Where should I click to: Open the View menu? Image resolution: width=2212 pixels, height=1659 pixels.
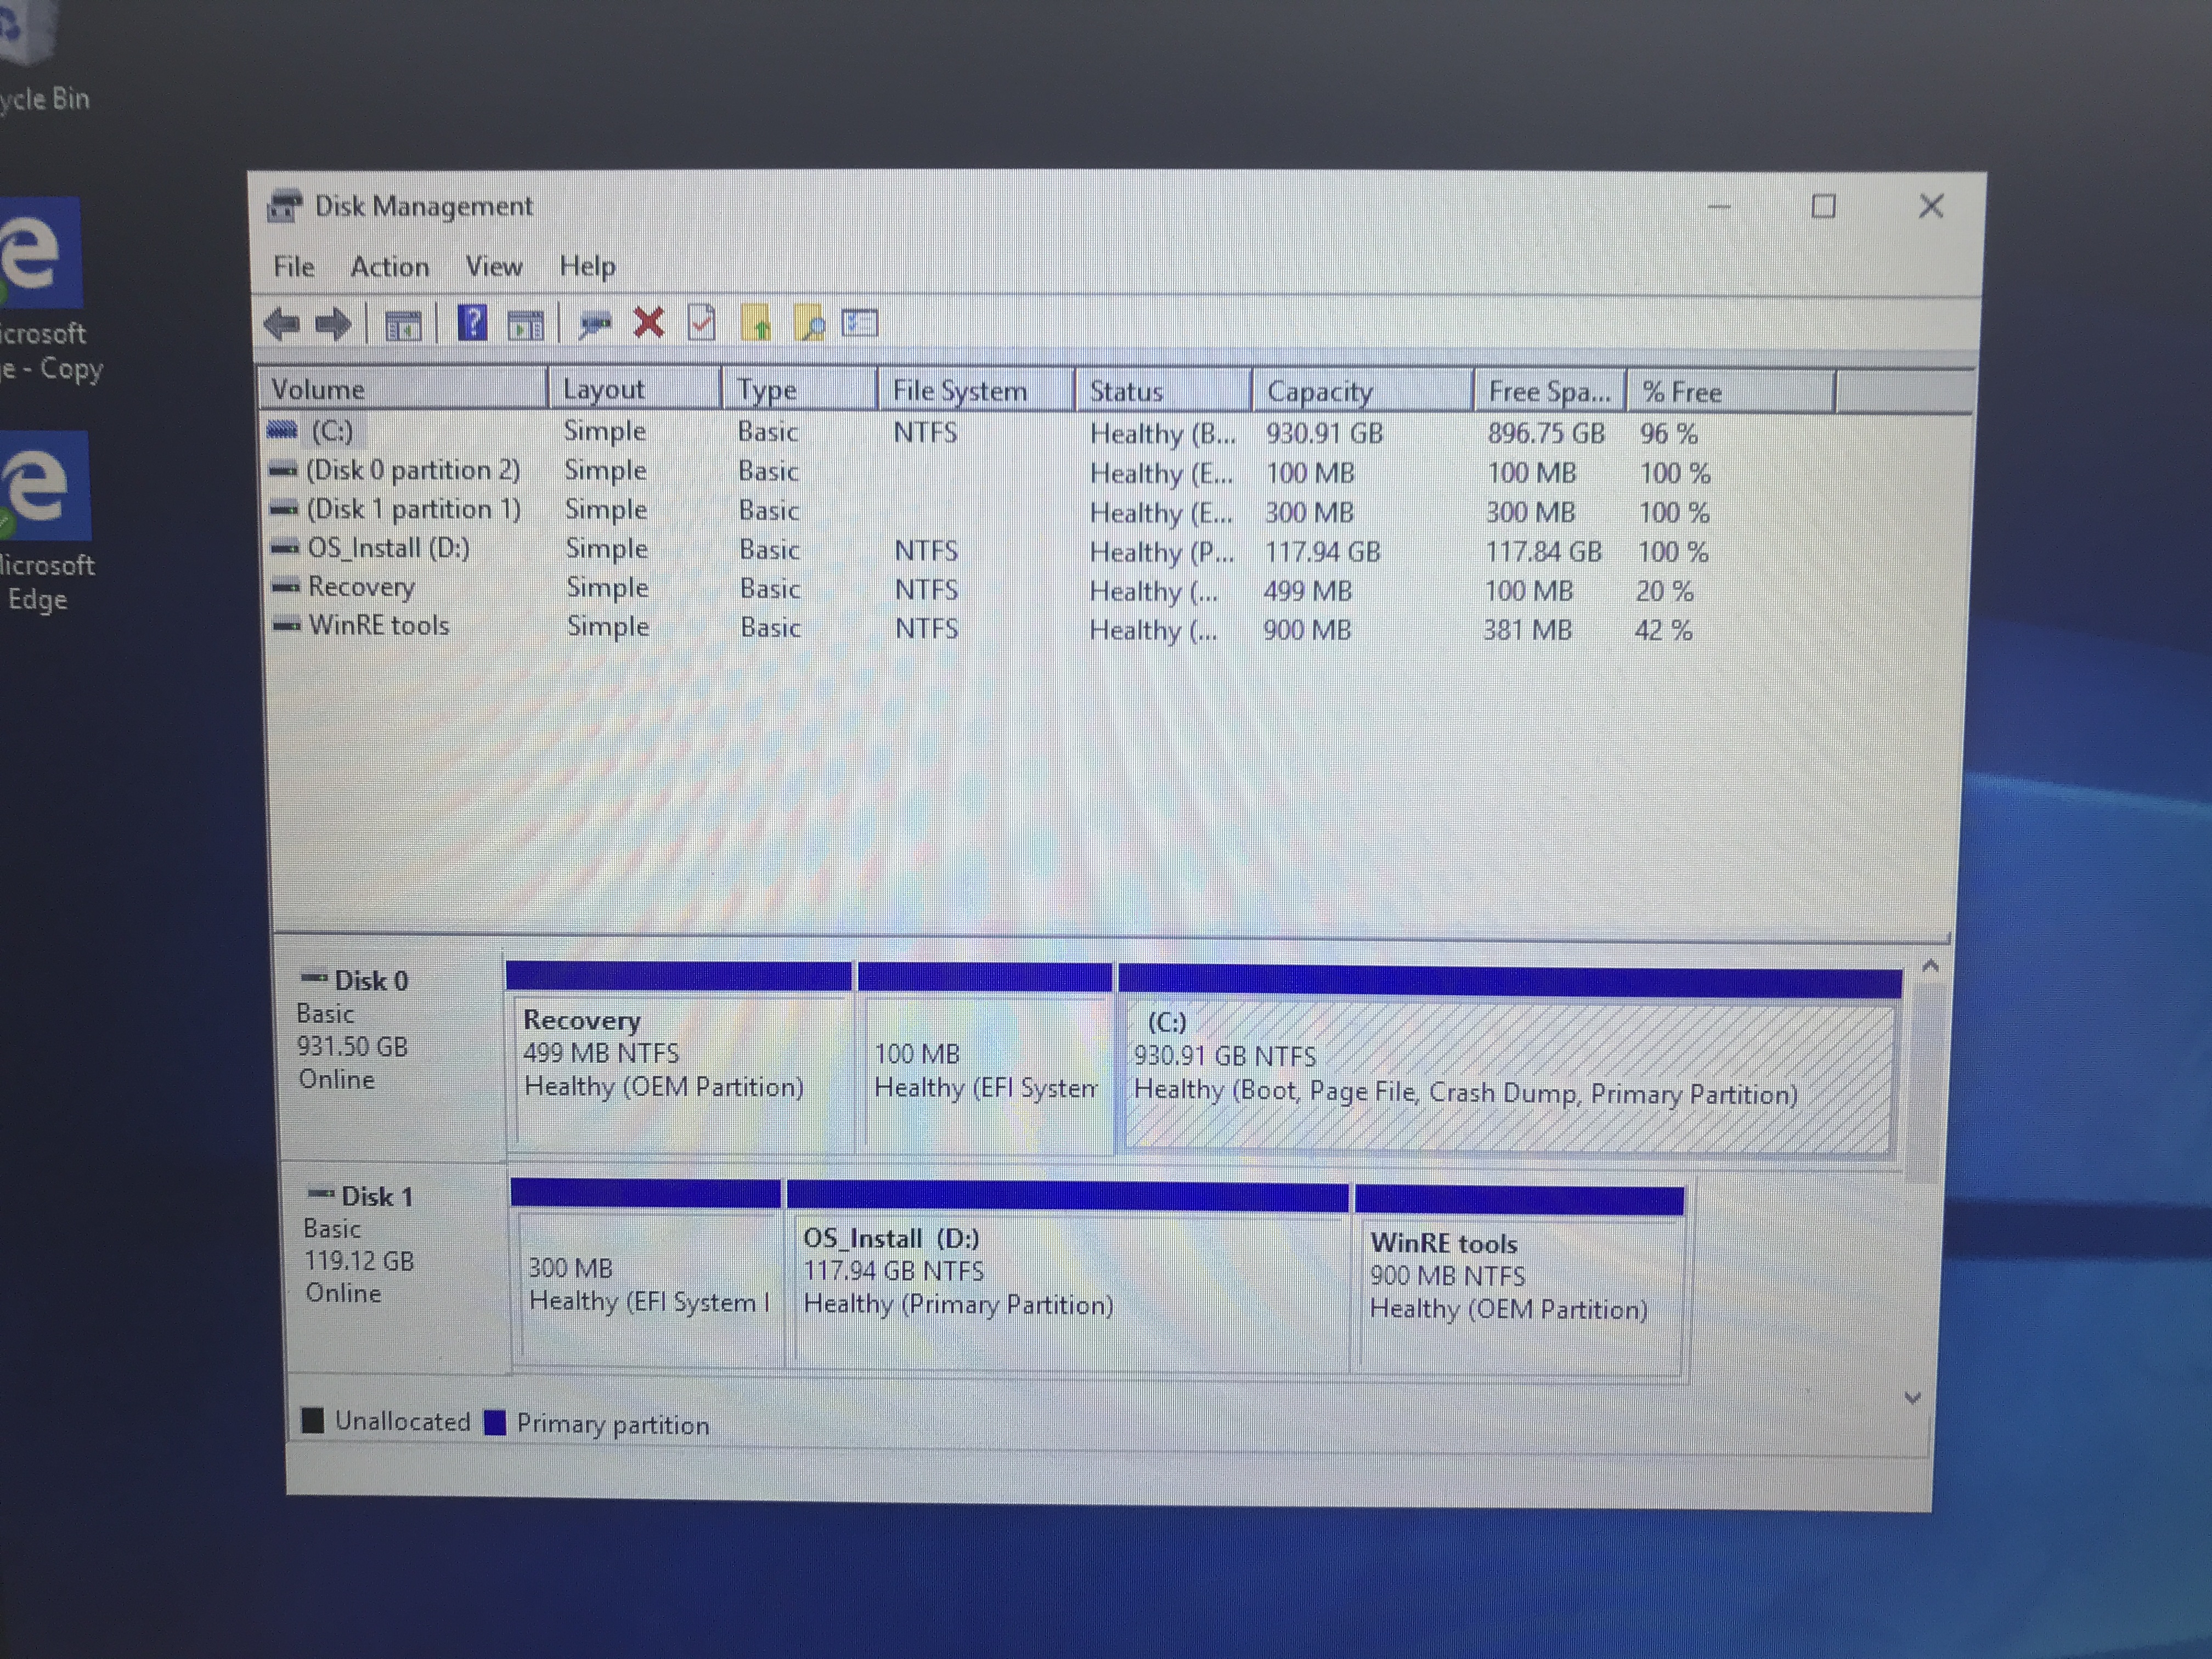pos(493,267)
